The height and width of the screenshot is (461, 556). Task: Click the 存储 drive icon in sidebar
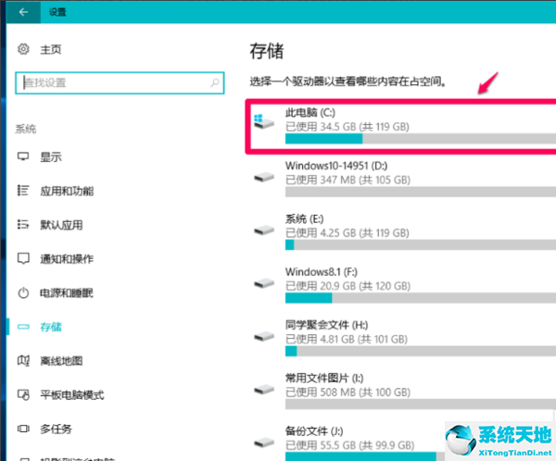(23, 327)
